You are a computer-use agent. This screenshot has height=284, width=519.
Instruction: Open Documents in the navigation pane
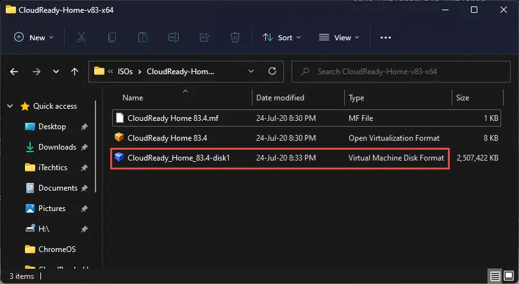click(58, 188)
